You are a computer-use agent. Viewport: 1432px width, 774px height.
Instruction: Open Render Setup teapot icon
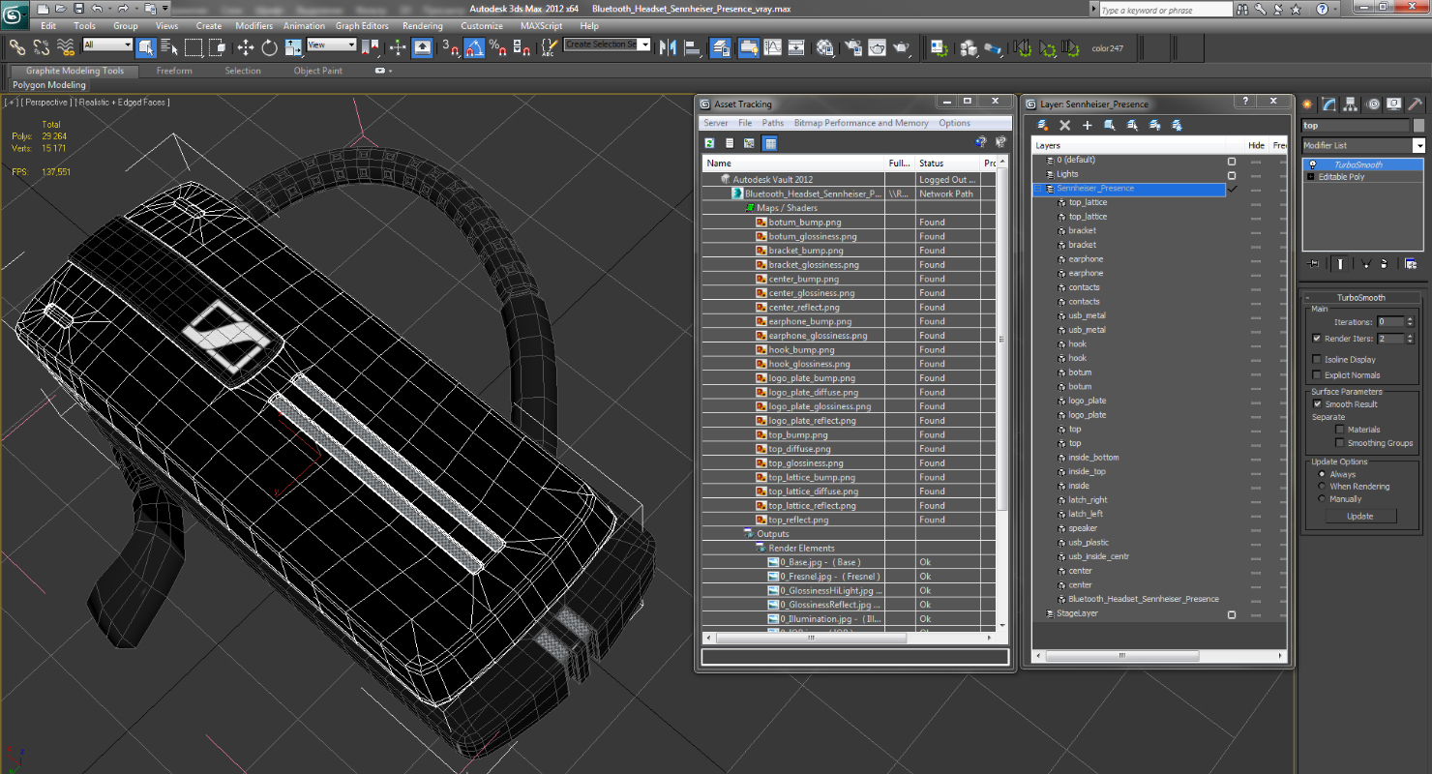tap(853, 46)
